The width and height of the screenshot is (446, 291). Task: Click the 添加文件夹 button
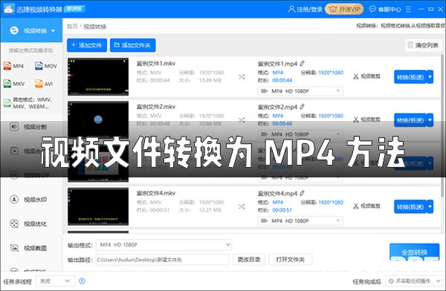click(x=132, y=45)
